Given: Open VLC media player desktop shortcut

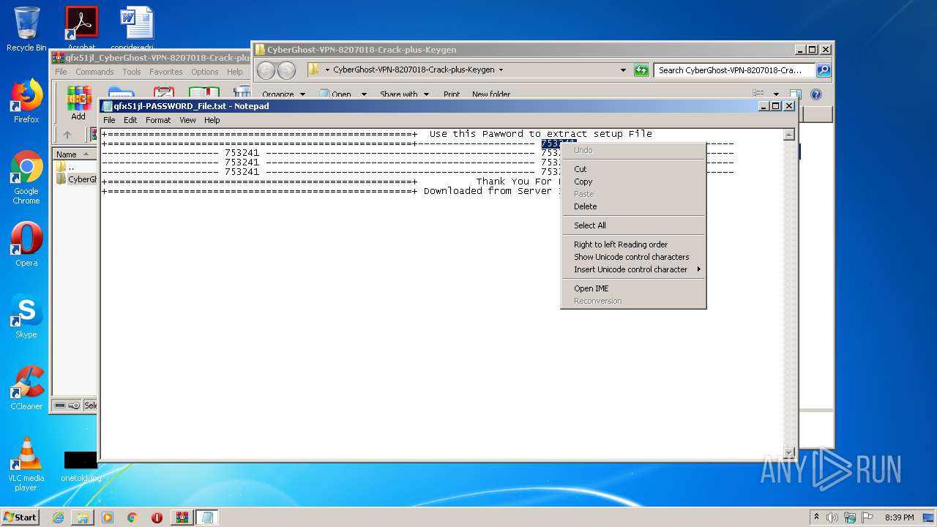Looking at the screenshot, I should 26,464.
